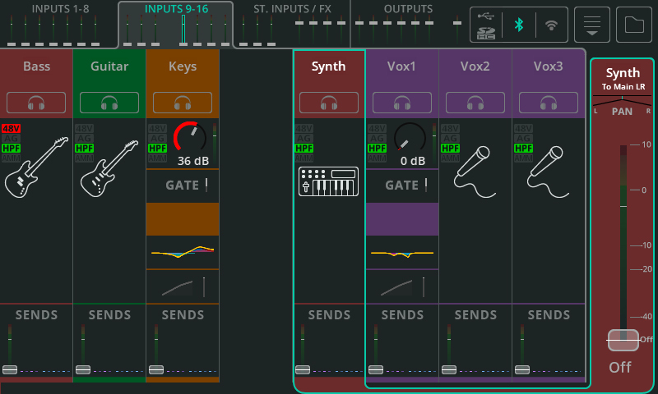Switch to ST. INPUTS / FX tab

tap(292, 25)
